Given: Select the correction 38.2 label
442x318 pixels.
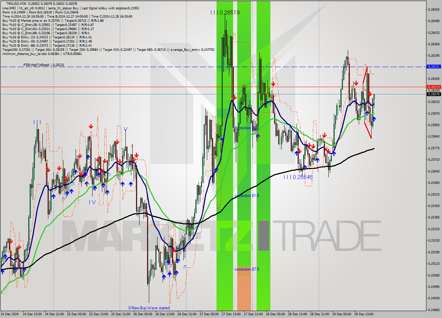Looking at the screenshot, I should 247,128.
